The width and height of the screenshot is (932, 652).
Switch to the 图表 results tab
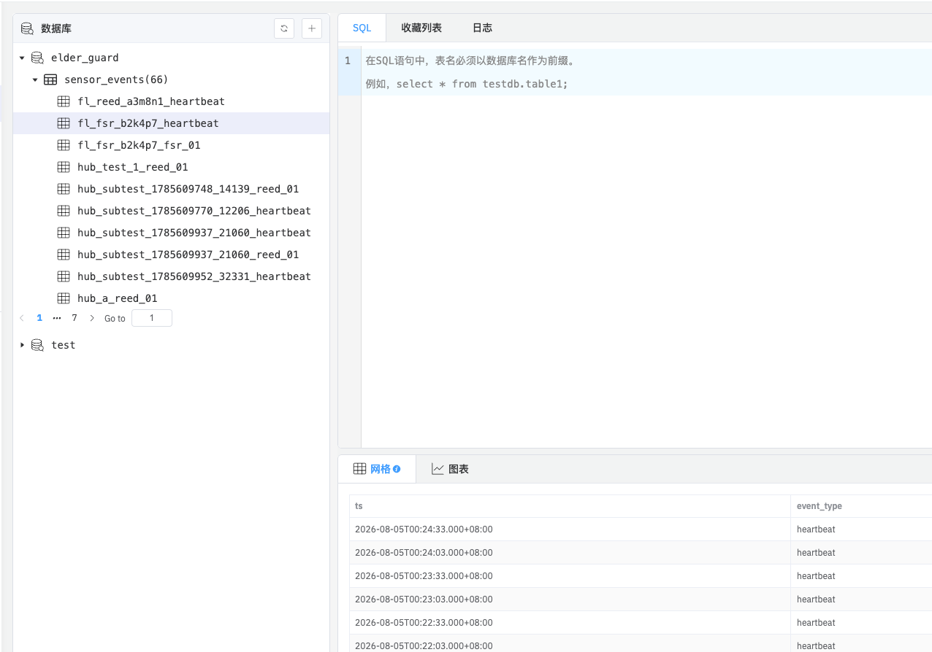[x=450, y=469]
